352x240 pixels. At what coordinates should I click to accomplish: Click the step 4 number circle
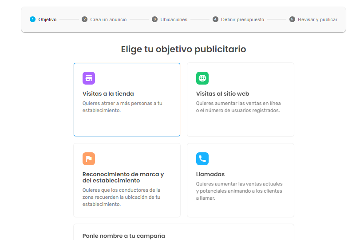pos(215,19)
